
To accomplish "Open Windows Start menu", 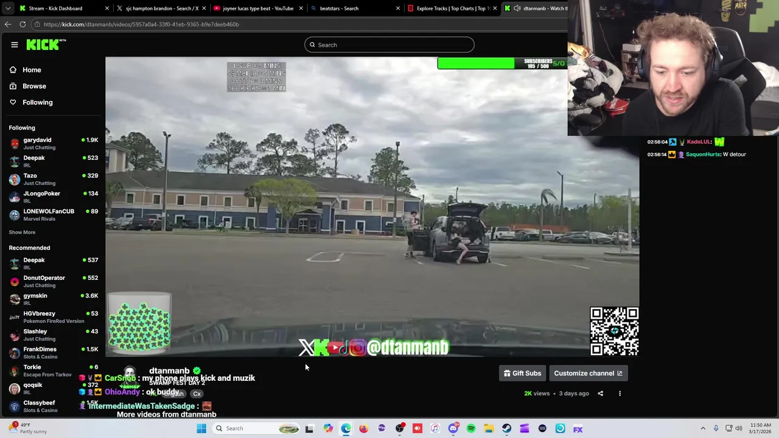I will (x=201, y=429).
